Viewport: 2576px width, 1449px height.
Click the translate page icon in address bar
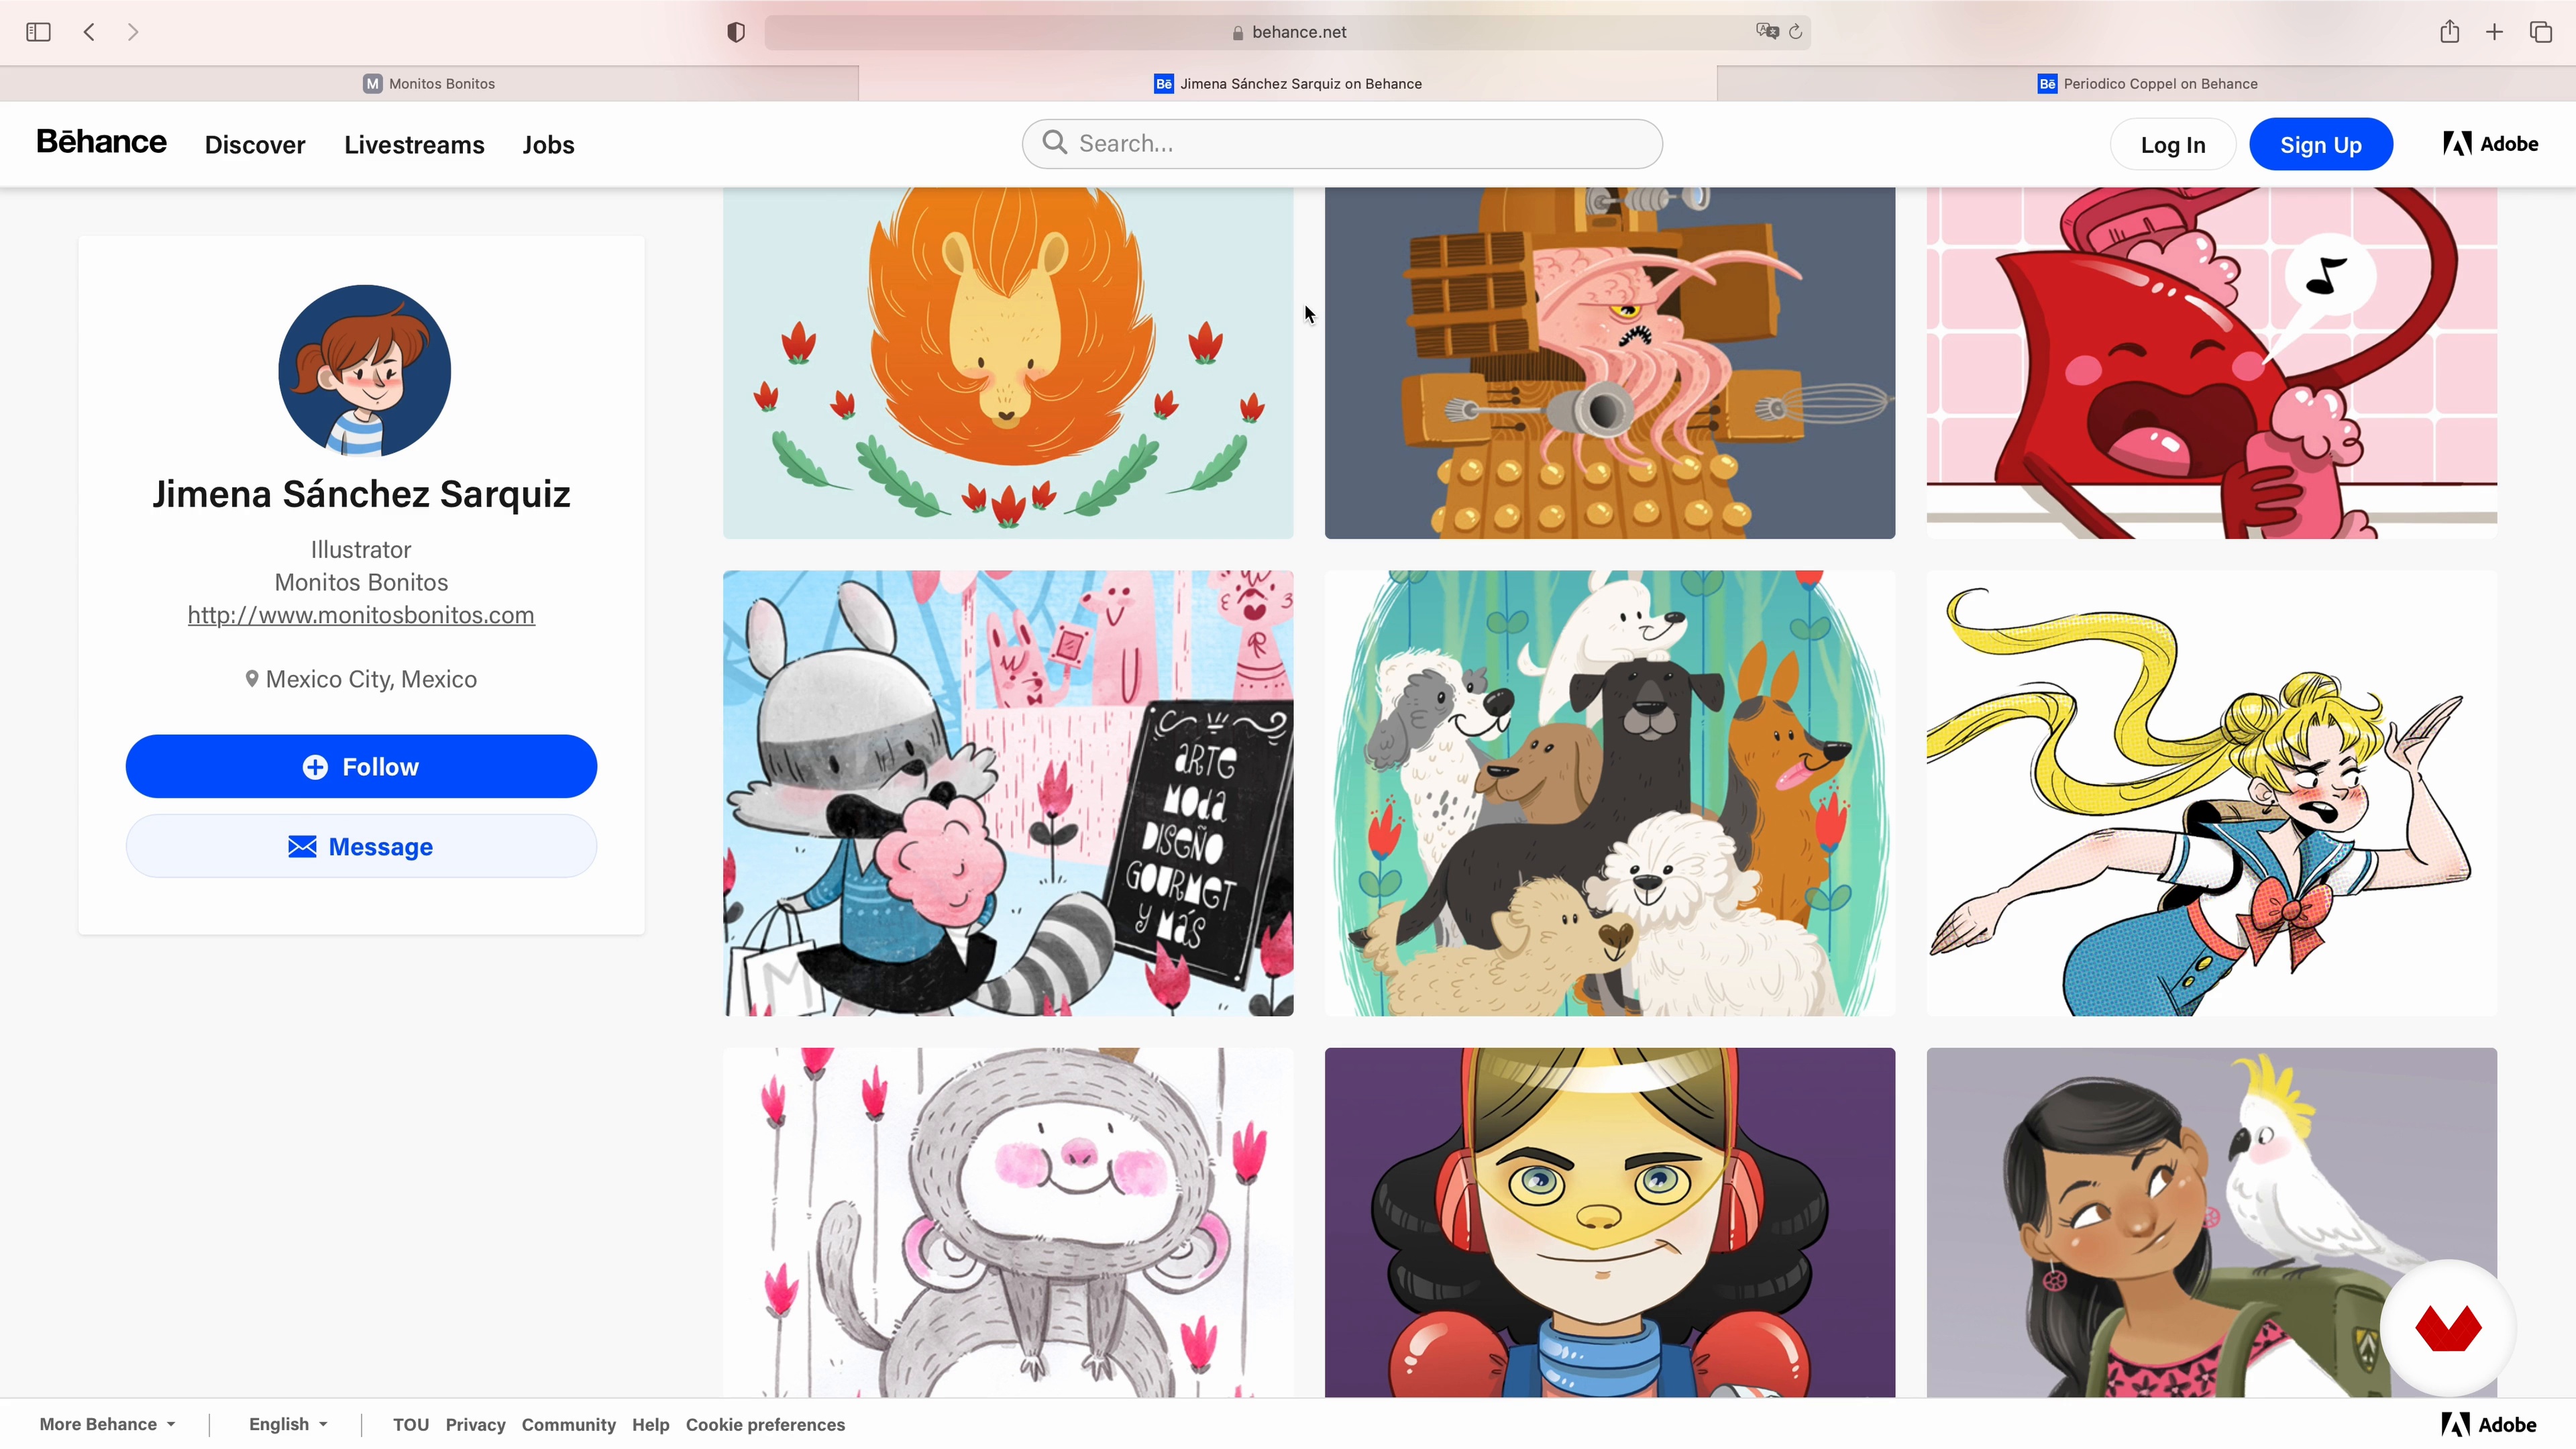click(1767, 31)
